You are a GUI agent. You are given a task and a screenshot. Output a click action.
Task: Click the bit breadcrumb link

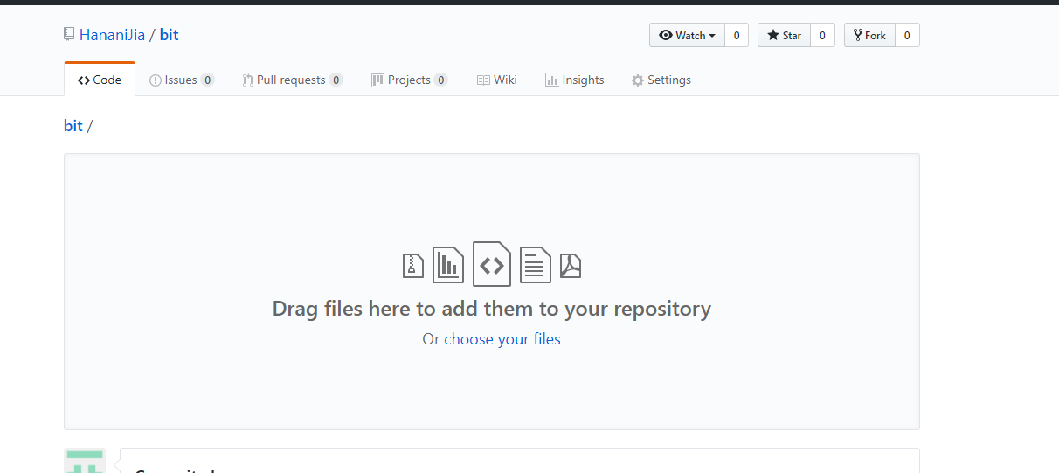tap(73, 125)
